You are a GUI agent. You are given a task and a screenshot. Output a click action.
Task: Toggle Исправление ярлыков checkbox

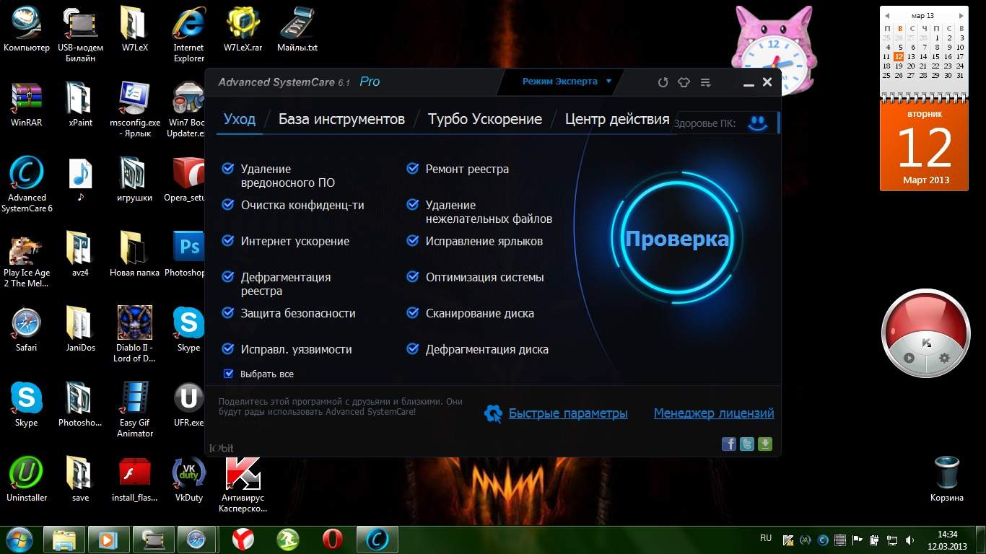(x=413, y=241)
